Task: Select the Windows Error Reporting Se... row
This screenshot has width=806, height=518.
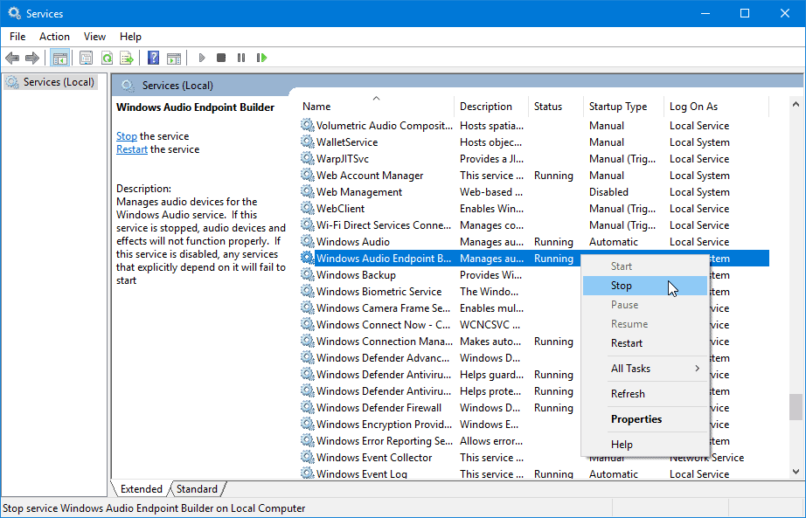Action: point(441,441)
